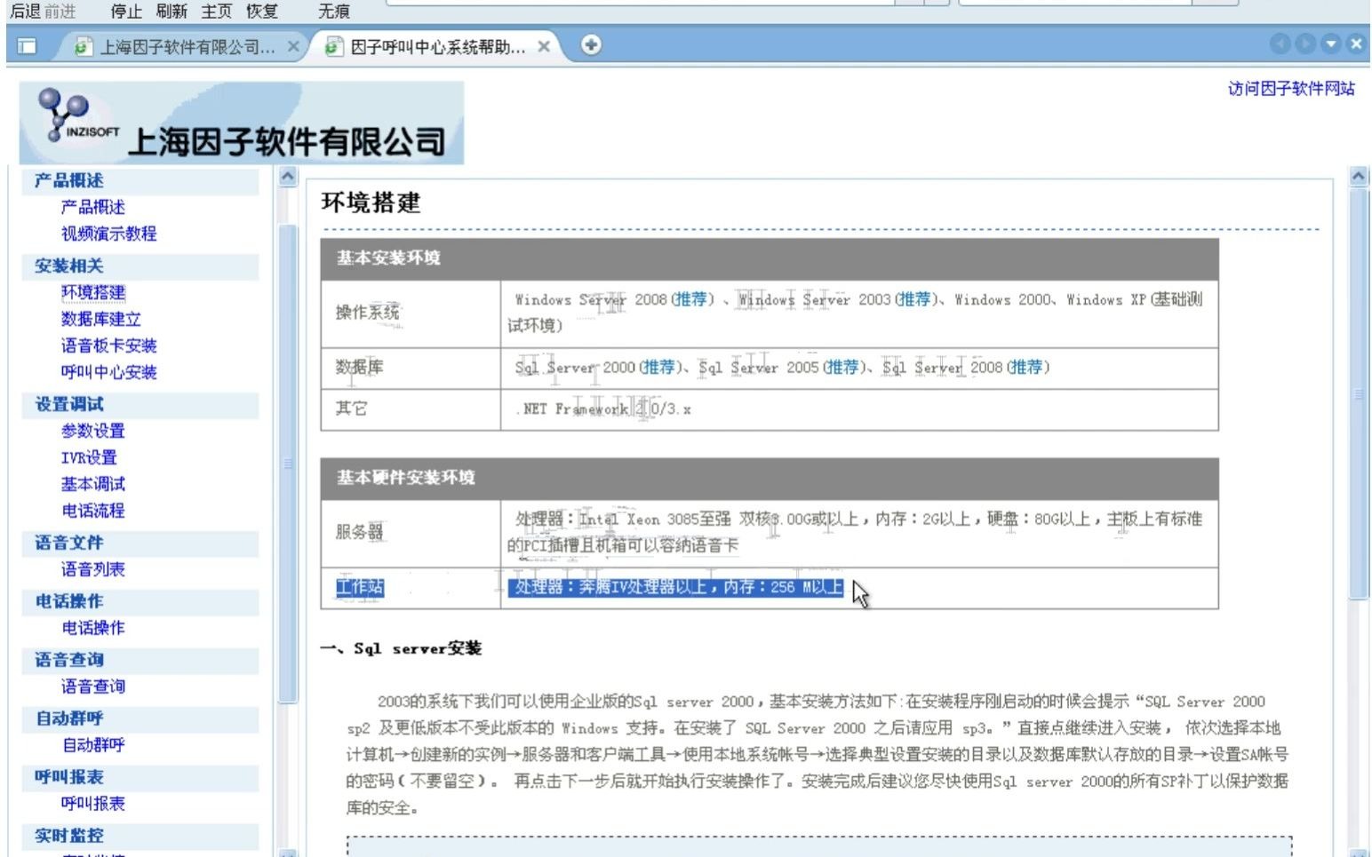The image size is (1372, 857).
Task: Open the 语音板卡安装 page
Action: point(108,345)
